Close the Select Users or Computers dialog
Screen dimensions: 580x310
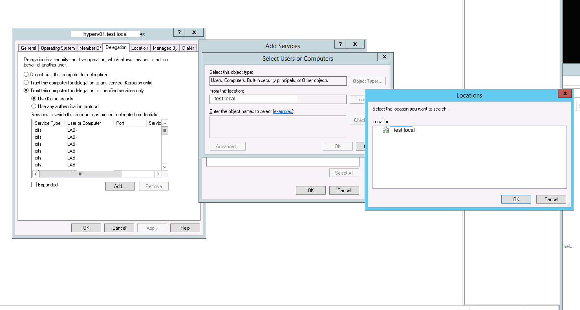coord(384,57)
